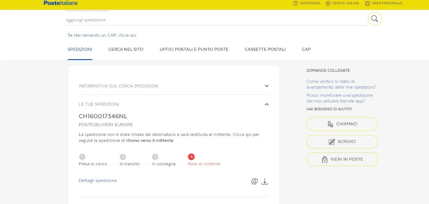This screenshot has width=429, height=204.
Task: Click pencil icon in Scrivici button
Action: pos(332,142)
